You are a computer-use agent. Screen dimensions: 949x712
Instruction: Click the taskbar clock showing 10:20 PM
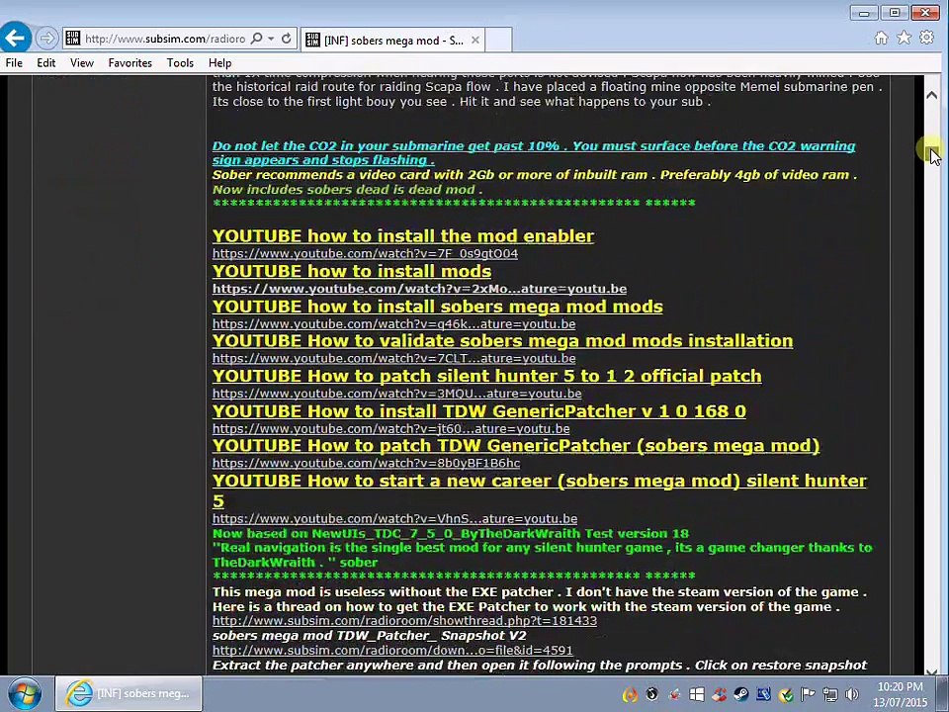pyautogui.click(x=900, y=694)
